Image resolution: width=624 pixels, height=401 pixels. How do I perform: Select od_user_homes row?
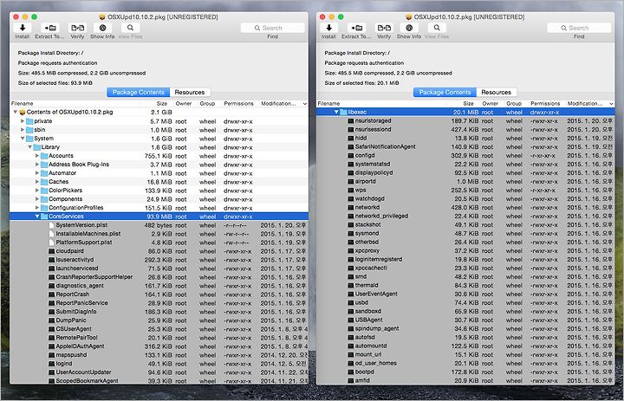pos(465,363)
